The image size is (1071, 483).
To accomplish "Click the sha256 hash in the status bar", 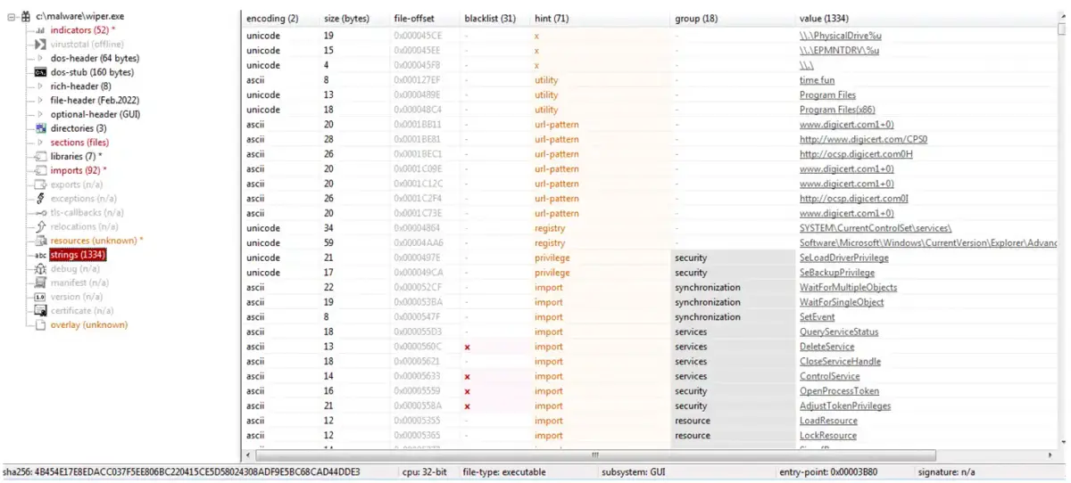I will (x=181, y=472).
